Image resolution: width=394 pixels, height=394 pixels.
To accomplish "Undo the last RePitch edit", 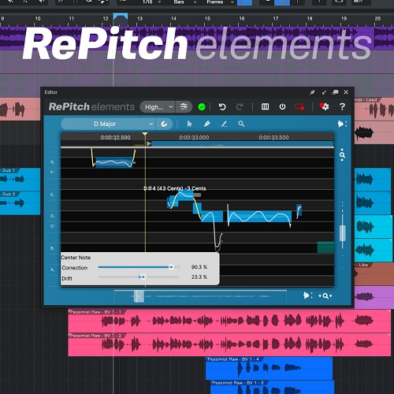I will coord(222,106).
